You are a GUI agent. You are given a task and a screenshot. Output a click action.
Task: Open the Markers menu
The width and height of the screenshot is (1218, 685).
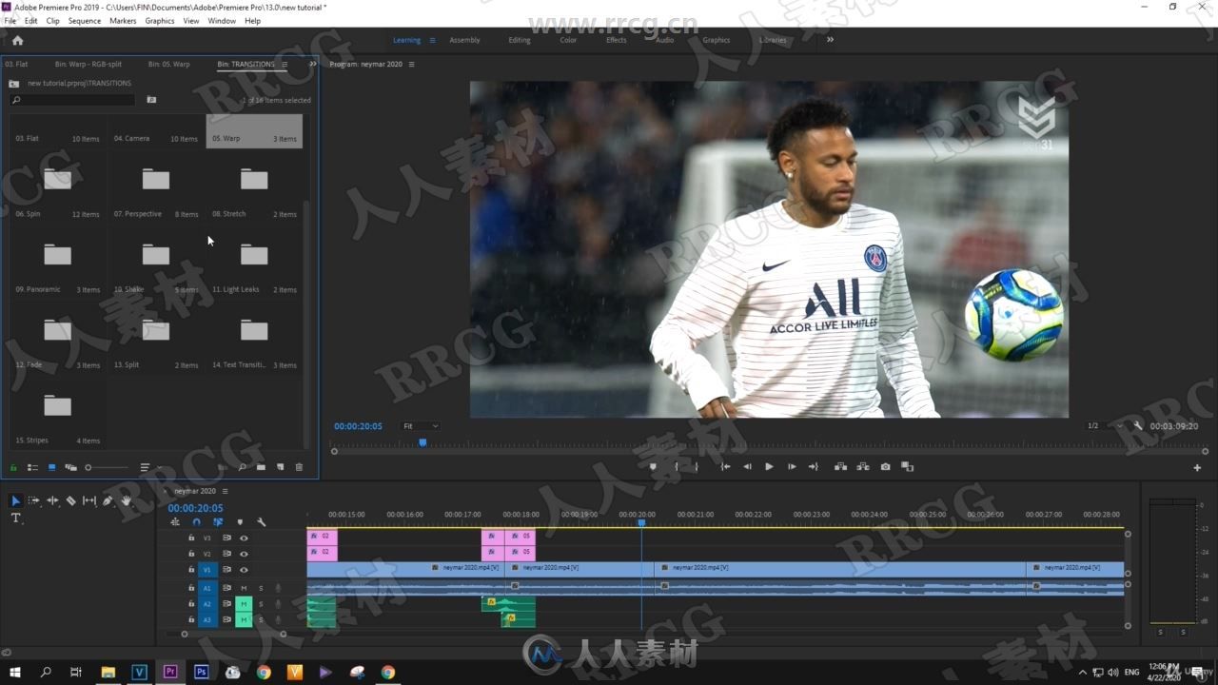(x=123, y=20)
